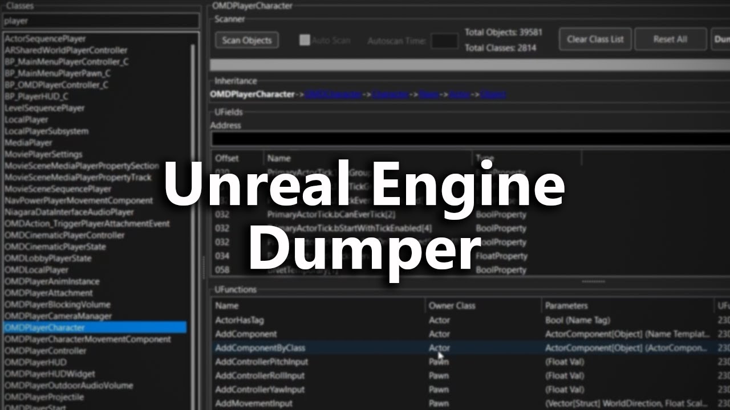The image size is (730, 410).
Task: Click the Autoscan Time input box
Action: pyautogui.click(x=444, y=41)
